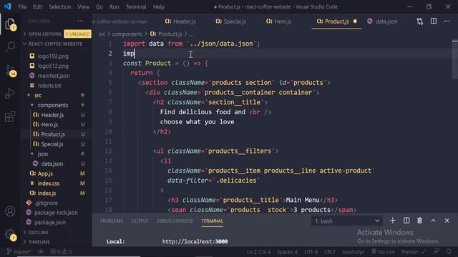Change UTF-8 file encoding
Screen dimensions: 458x257
[x=311, y=251]
